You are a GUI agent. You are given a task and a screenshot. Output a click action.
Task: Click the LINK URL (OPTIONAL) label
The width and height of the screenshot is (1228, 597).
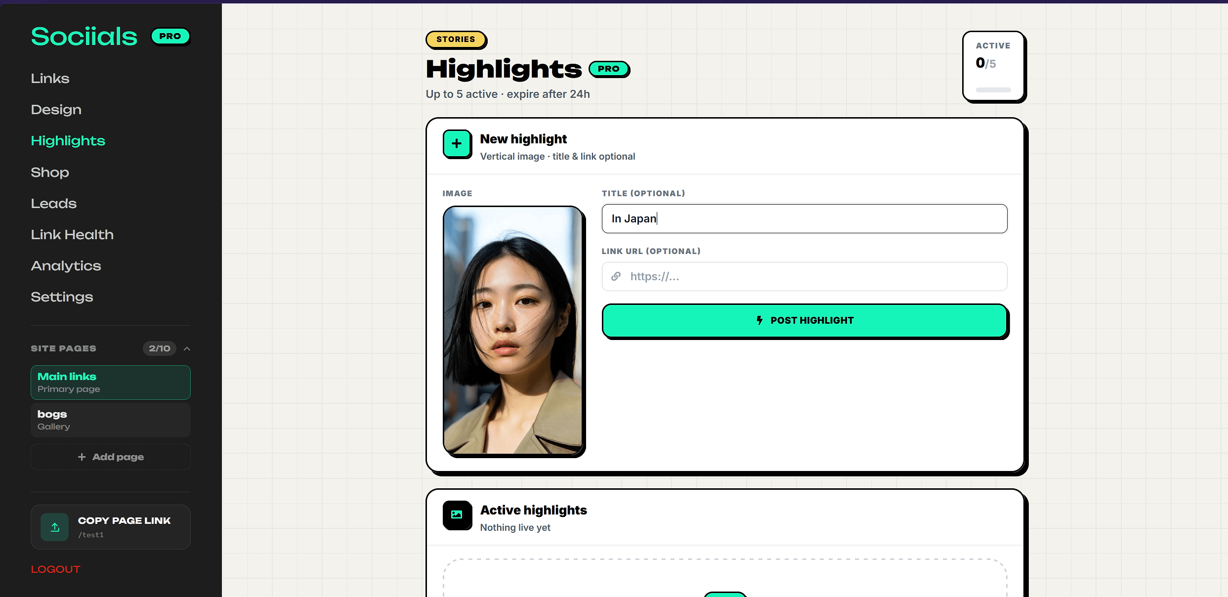pyautogui.click(x=651, y=251)
